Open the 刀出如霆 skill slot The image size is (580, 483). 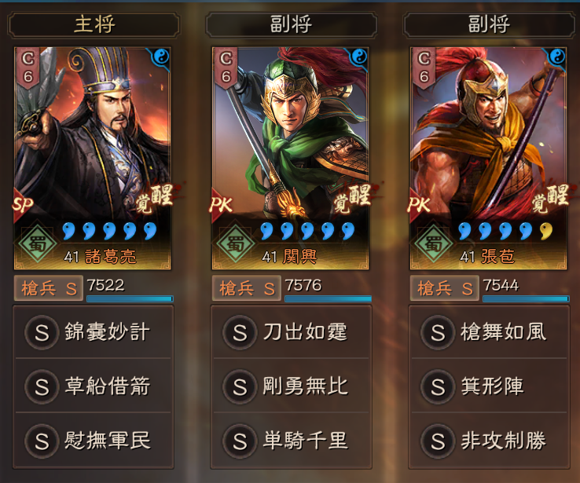coord(291,332)
